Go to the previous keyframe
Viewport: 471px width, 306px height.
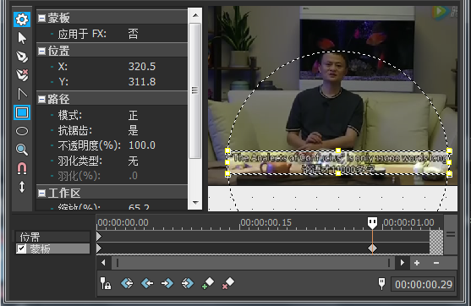point(147,283)
